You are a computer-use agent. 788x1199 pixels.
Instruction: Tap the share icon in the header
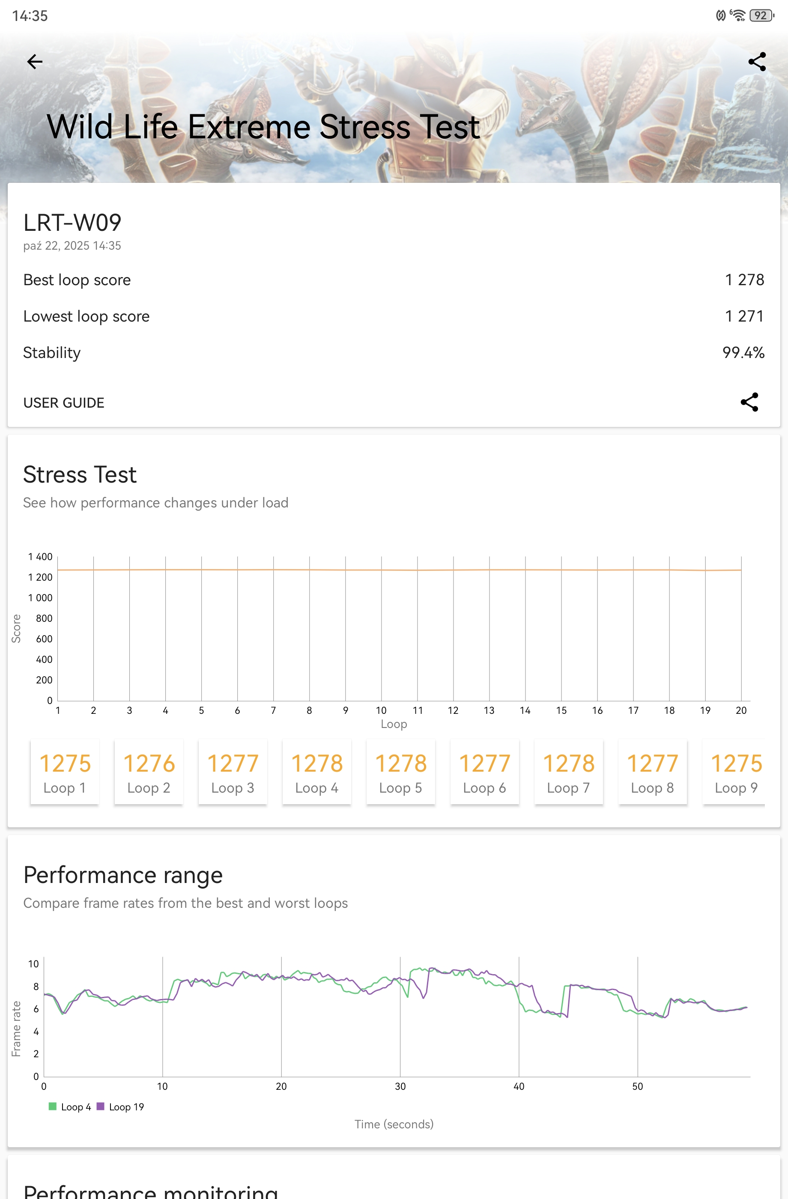click(757, 62)
